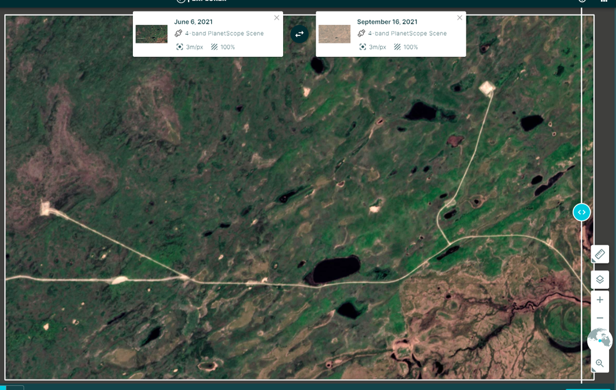This screenshot has height=390, width=616.
Task: Select the June 6, 2021 scene thumbnail
Action: pyautogui.click(x=151, y=34)
